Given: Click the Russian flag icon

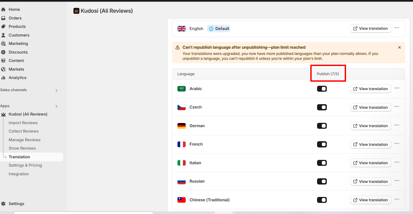Looking at the screenshot, I should coord(182,182).
